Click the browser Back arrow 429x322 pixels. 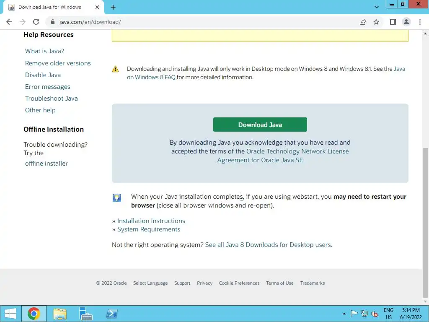(9, 22)
